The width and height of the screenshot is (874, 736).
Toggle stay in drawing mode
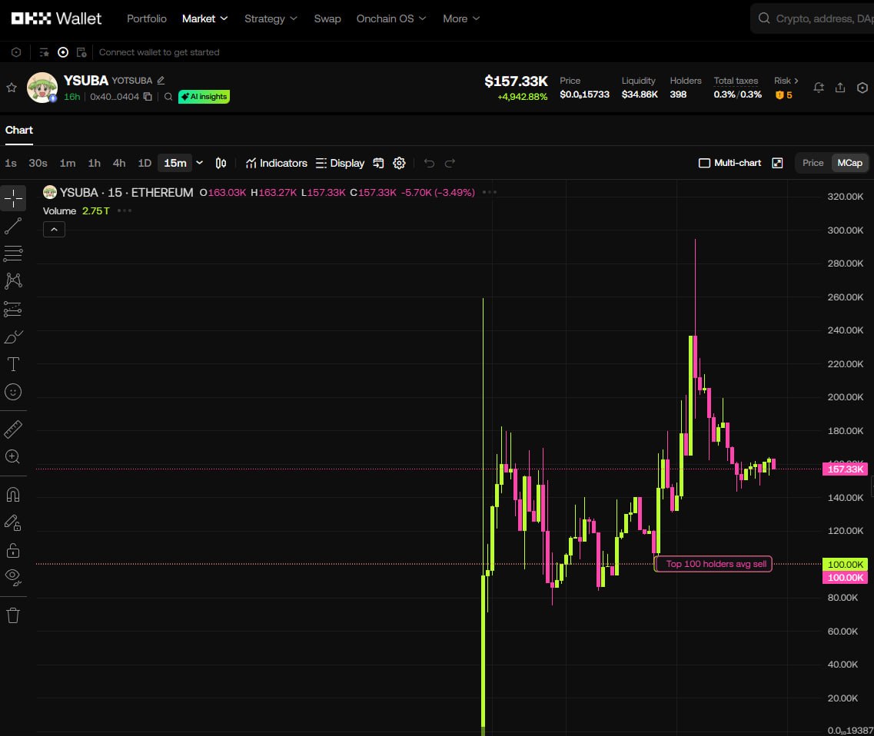click(13, 522)
